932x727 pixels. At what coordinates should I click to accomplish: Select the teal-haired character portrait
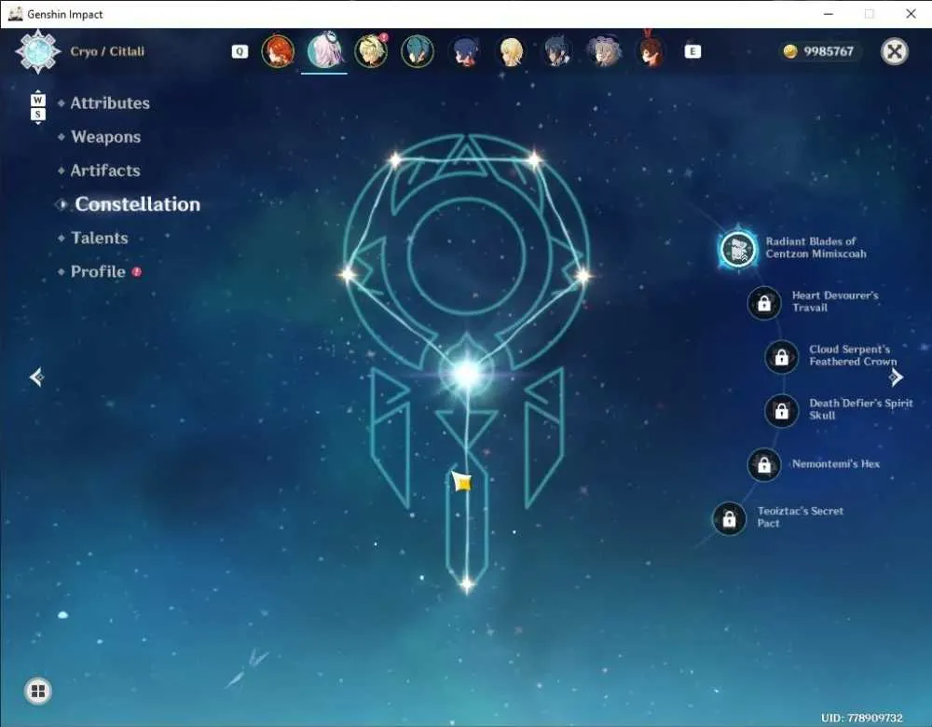point(418,51)
